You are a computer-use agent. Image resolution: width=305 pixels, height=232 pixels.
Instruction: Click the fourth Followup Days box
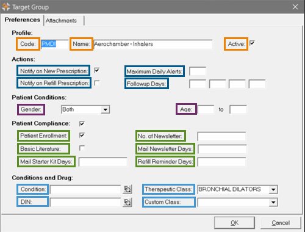tap(257, 84)
